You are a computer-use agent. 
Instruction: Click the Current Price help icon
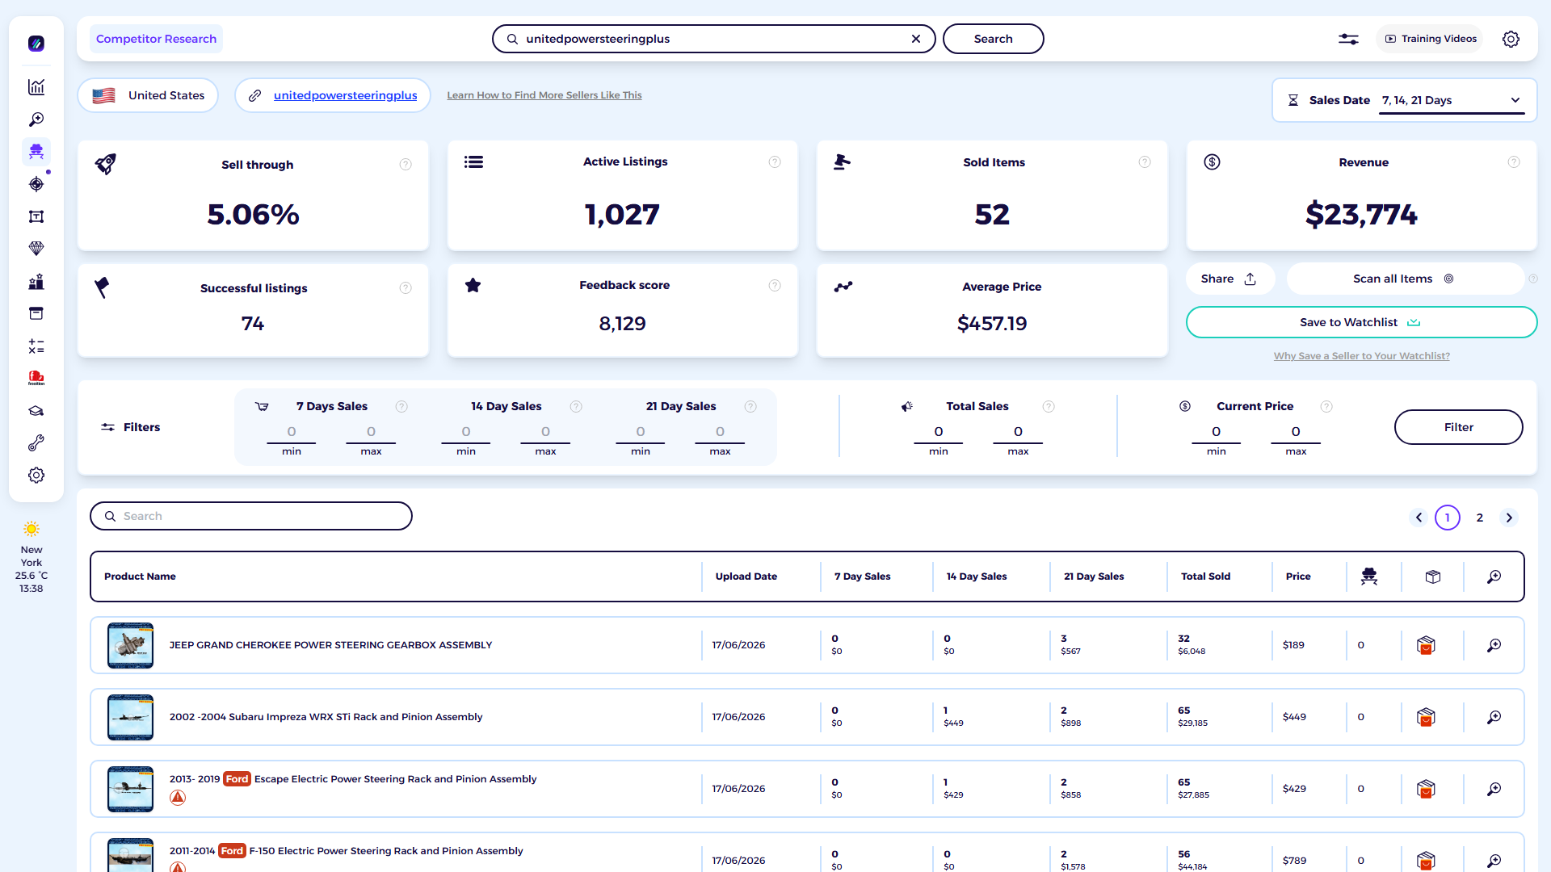1326,407
